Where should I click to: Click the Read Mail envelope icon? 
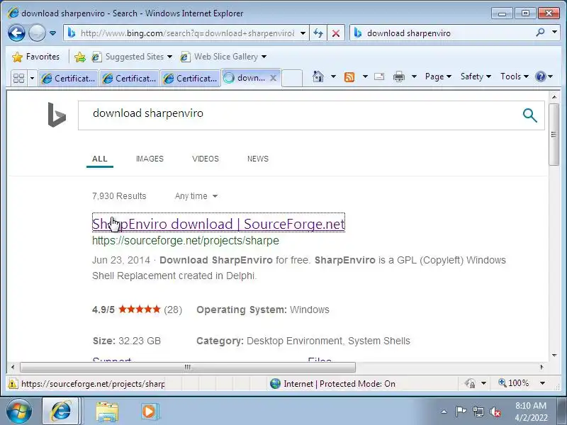point(379,76)
